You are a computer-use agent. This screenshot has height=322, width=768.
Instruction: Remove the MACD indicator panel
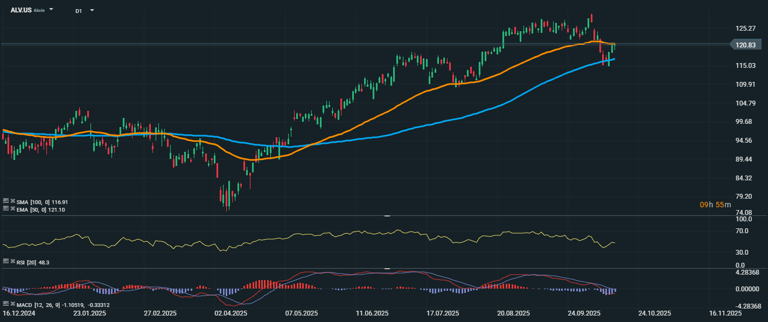click(x=12, y=304)
